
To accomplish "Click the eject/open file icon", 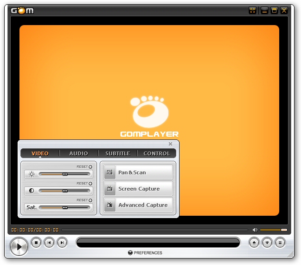I will (254, 242).
